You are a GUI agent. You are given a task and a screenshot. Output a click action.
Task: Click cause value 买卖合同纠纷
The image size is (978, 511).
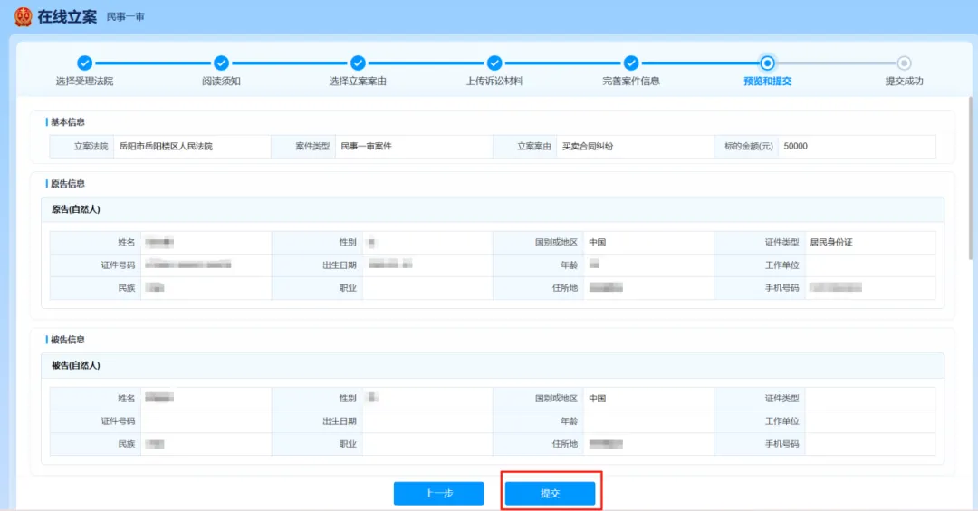[588, 147]
